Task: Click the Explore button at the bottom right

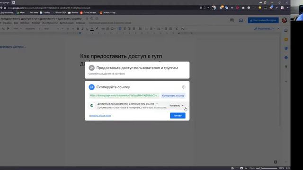Action: point(276,162)
